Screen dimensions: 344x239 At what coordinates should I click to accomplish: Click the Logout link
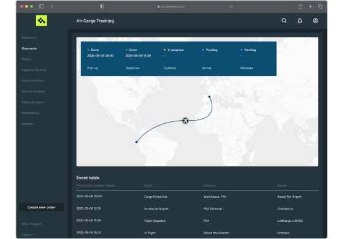[x=28, y=235]
